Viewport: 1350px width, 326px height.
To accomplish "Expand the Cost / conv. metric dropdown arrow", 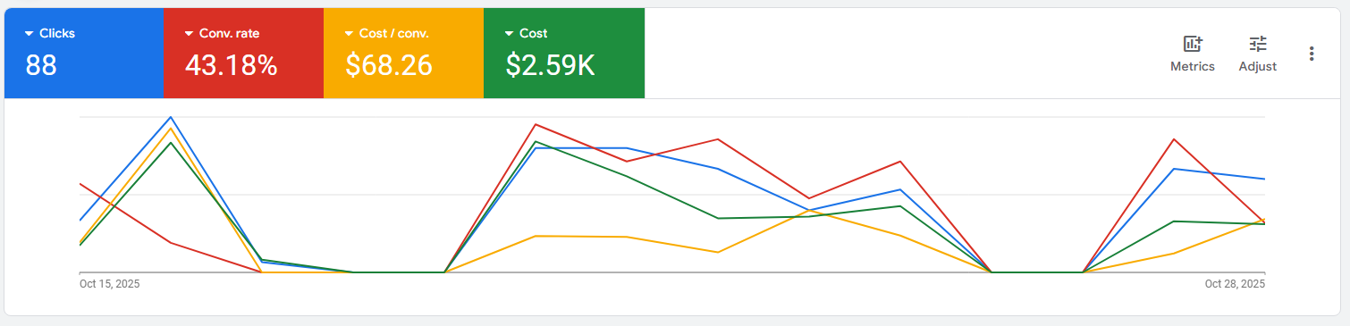I will click(349, 34).
